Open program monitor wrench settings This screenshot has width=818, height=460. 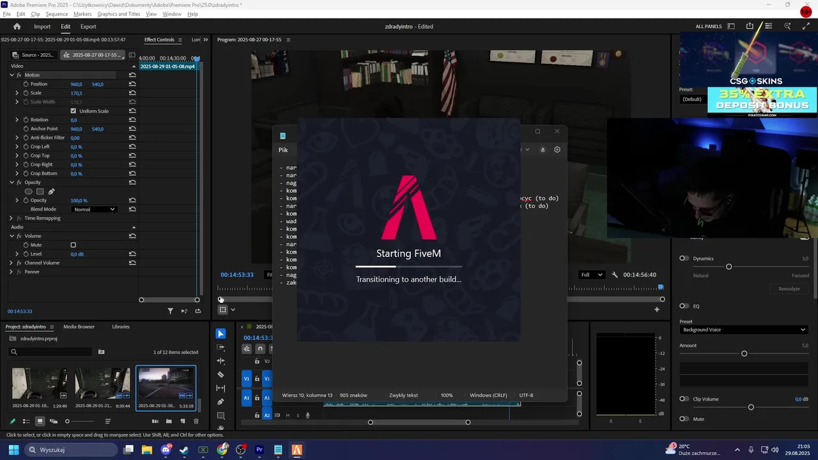click(615, 275)
